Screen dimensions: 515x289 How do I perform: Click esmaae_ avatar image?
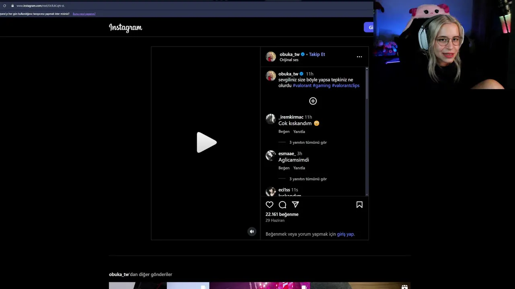click(271, 155)
